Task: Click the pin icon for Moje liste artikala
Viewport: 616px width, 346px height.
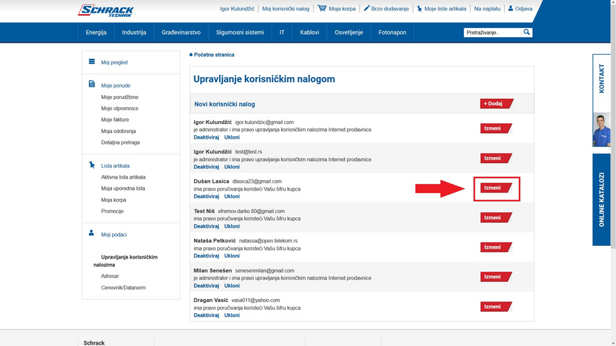Action: pos(419,8)
